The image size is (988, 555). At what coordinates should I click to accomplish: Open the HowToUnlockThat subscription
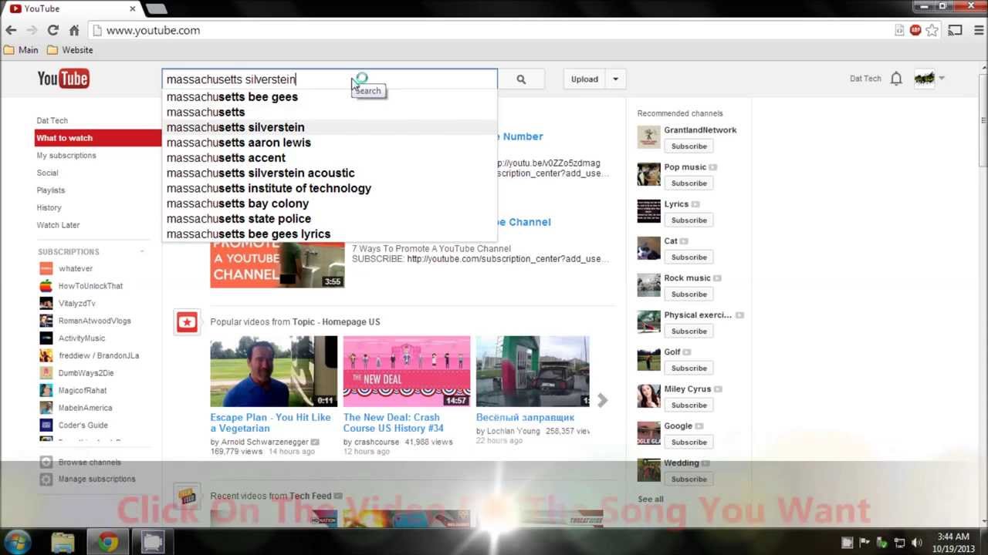coord(90,286)
